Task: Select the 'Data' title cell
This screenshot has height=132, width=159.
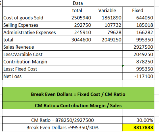Action: (78, 3)
